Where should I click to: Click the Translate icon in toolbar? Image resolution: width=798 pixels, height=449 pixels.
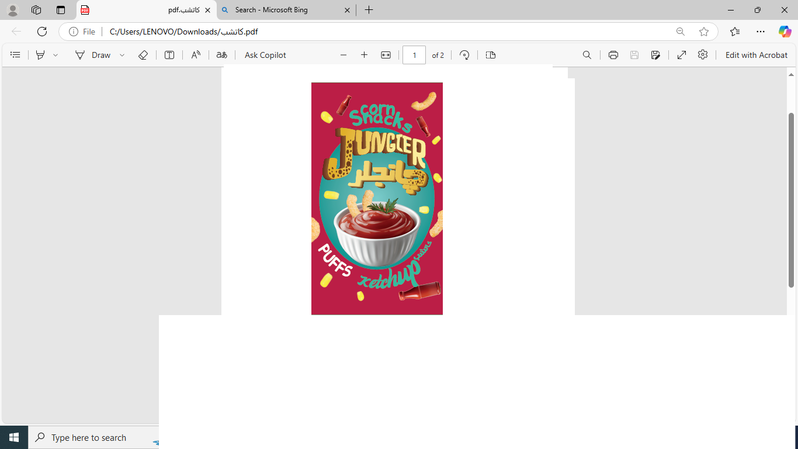[x=221, y=55]
